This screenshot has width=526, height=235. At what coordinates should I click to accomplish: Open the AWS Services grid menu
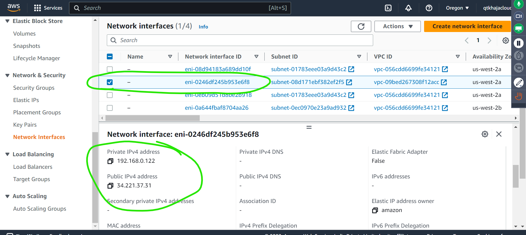pyautogui.click(x=48, y=8)
